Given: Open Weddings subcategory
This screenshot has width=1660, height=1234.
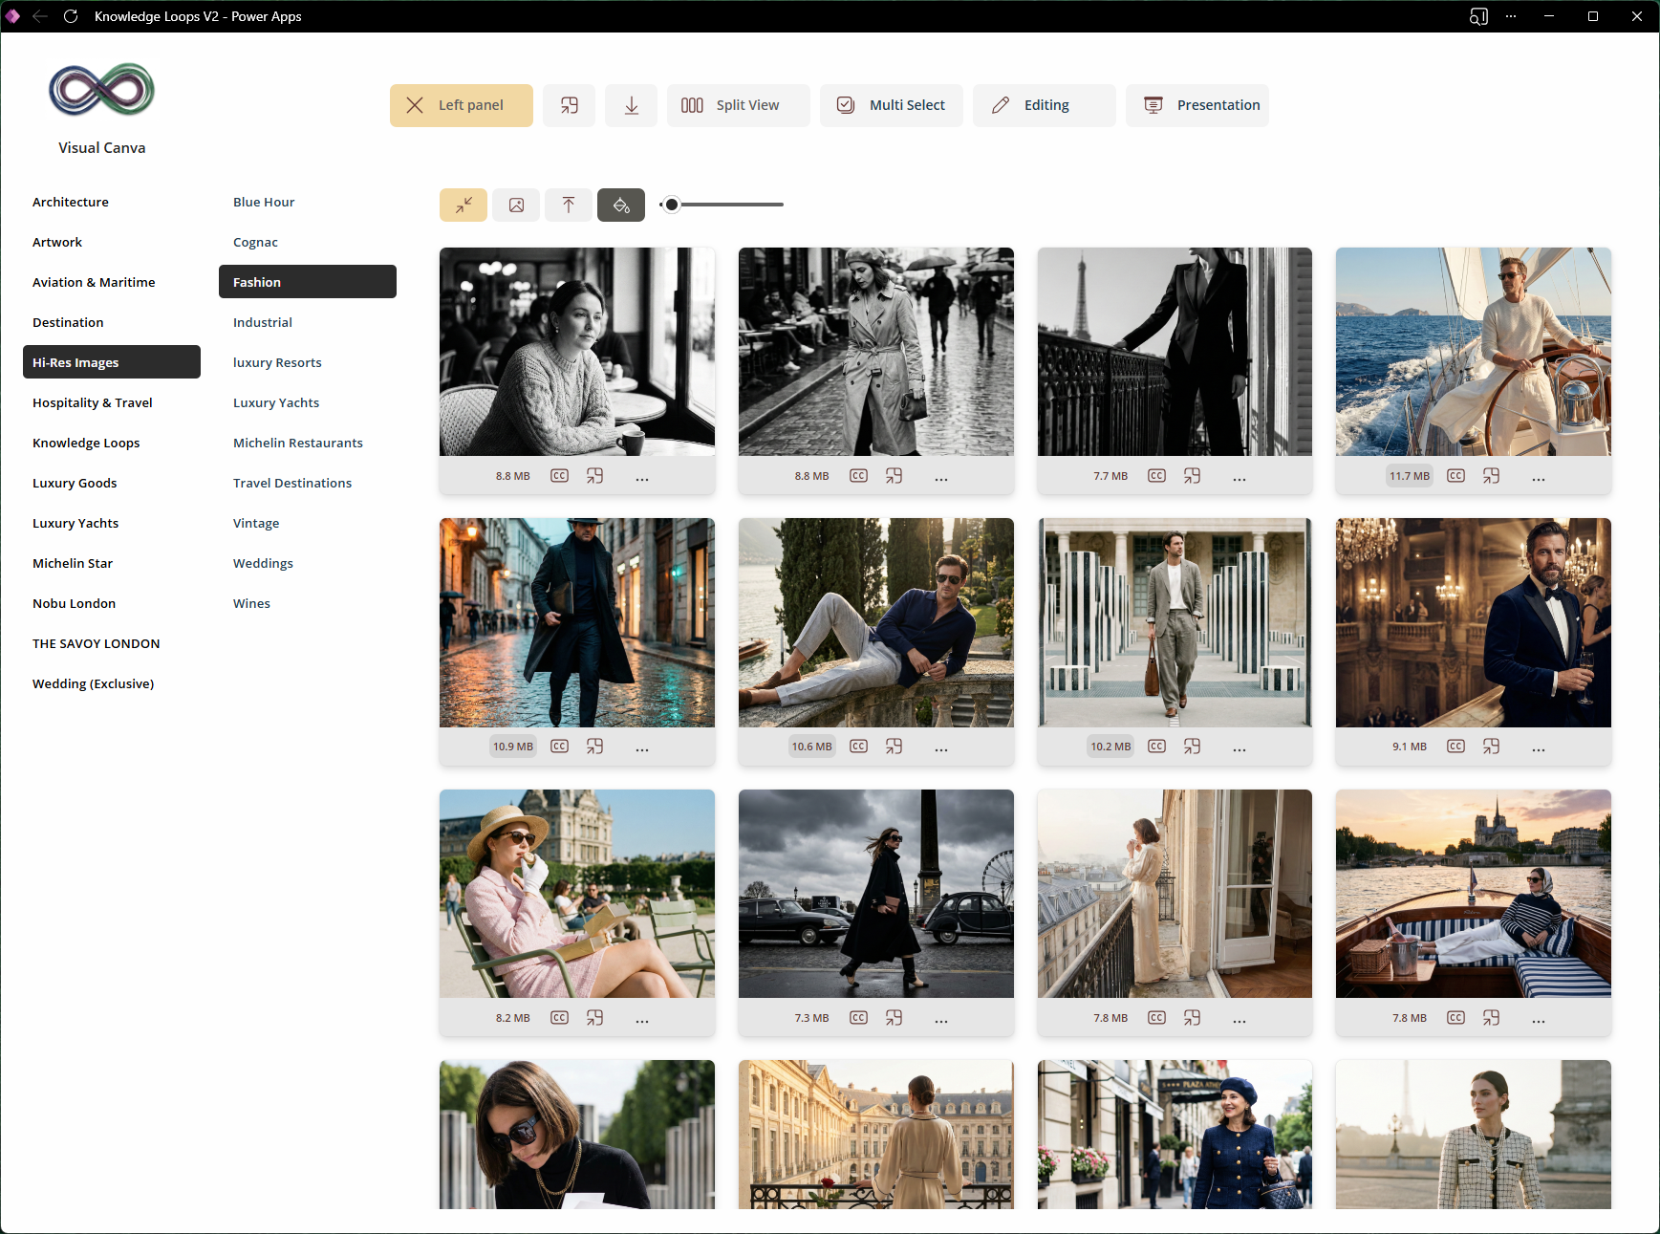Looking at the screenshot, I should click(x=263, y=563).
